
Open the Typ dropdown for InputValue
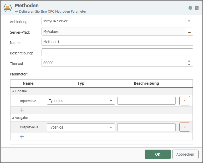tap(111, 101)
